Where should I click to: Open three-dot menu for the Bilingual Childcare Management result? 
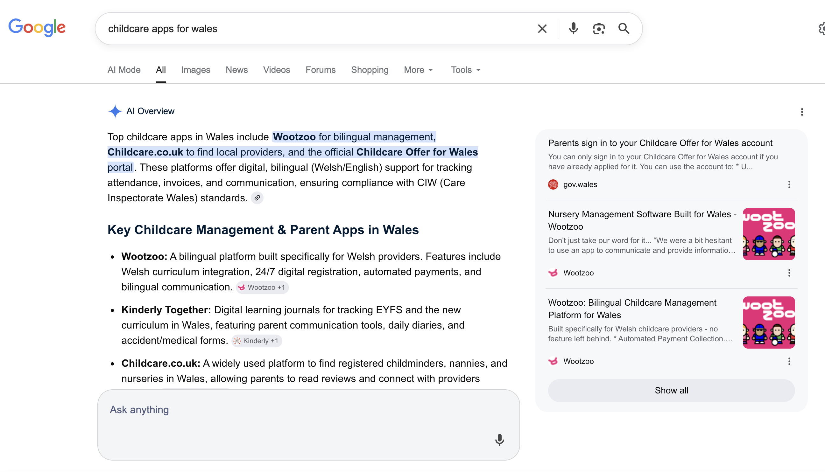[789, 361]
